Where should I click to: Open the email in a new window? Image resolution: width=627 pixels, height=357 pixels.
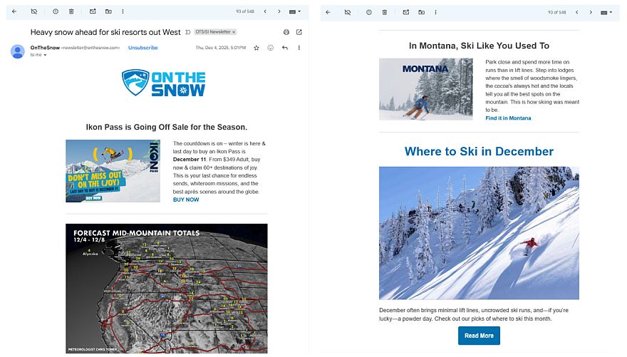299,32
